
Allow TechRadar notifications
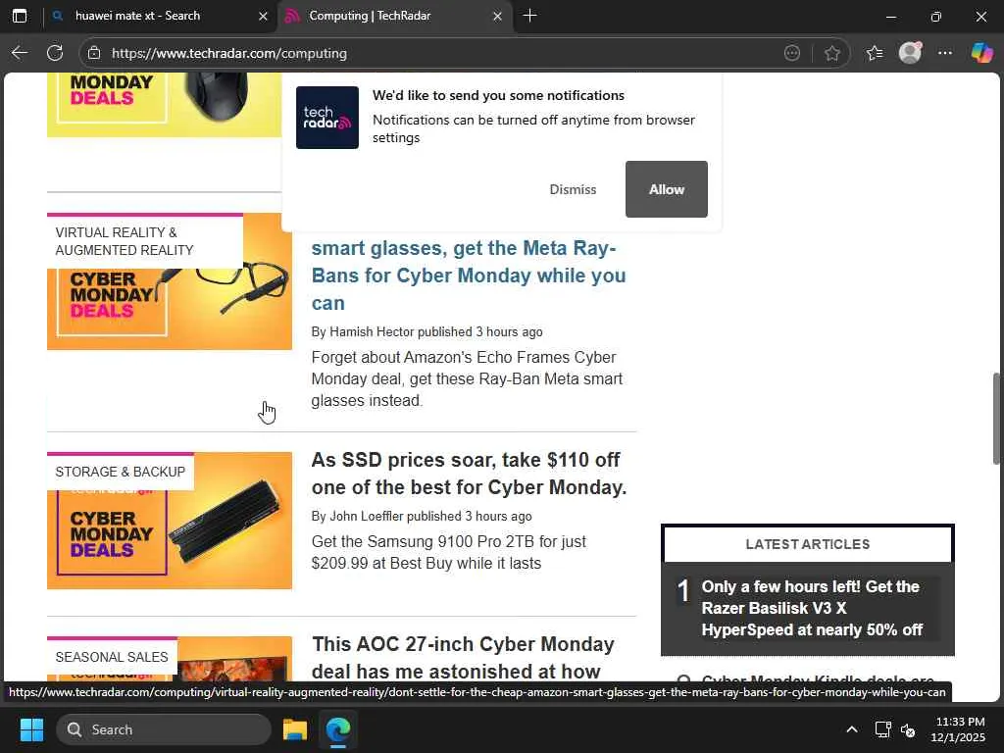(x=667, y=189)
